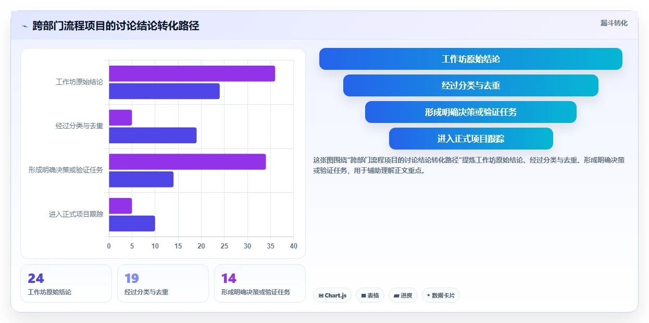Open the stat card showing 14
The height and width of the screenshot is (323, 649).
tap(260, 283)
